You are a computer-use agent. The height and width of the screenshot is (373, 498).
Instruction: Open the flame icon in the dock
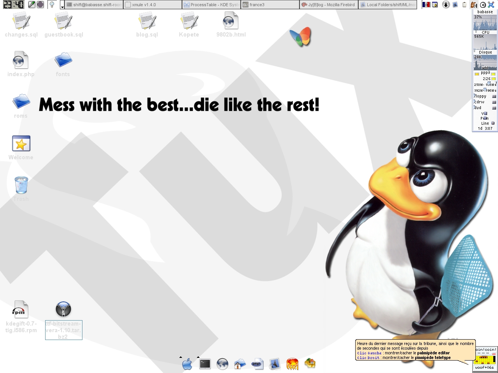click(292, 364)
